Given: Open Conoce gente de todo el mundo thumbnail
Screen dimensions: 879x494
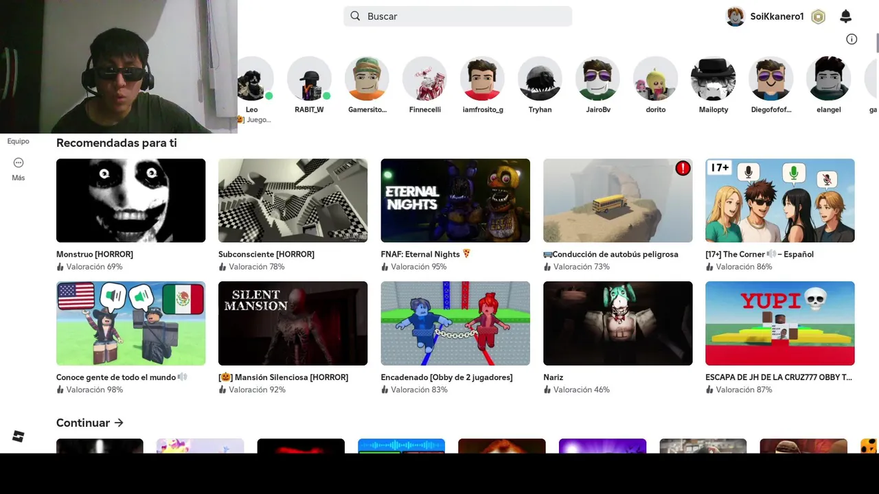Looking at the screenshot, I should 130,323.
